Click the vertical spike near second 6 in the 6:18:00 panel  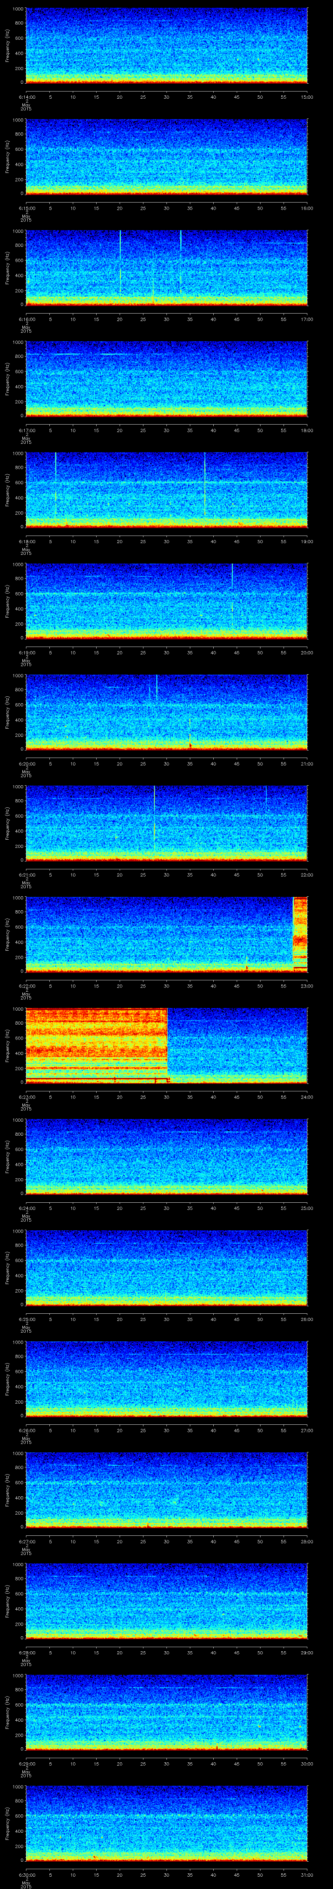tap(56, 484)
